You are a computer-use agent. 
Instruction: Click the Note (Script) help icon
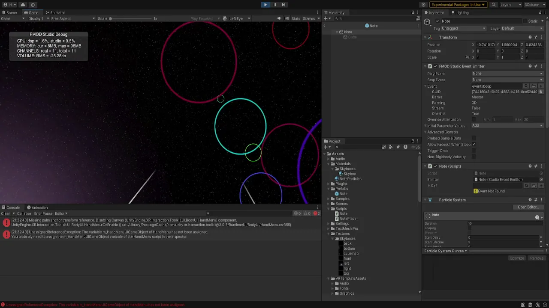(530, 166)
